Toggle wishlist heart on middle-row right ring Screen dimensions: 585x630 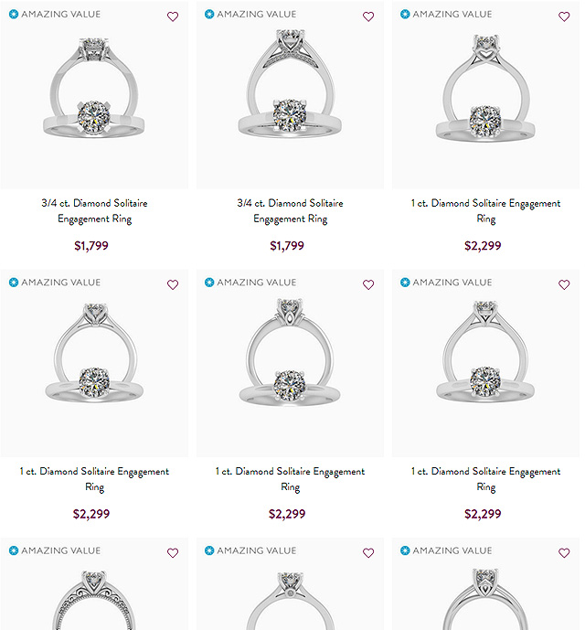(564, 284)
